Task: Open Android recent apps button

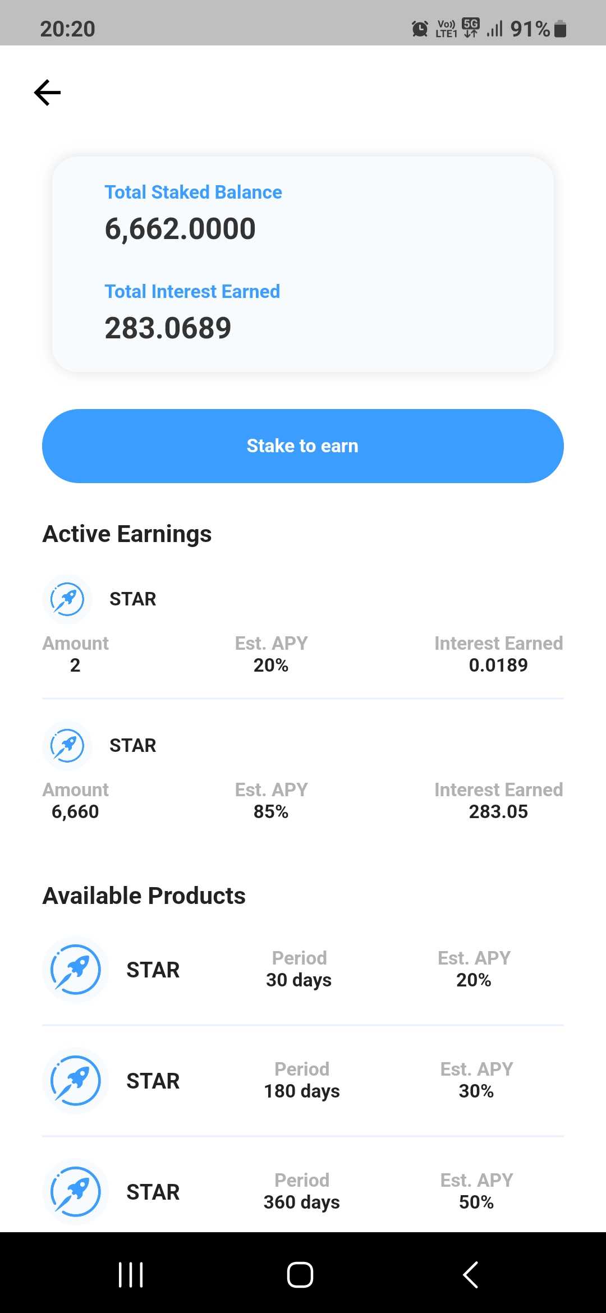Action: tap(131, 1275)
